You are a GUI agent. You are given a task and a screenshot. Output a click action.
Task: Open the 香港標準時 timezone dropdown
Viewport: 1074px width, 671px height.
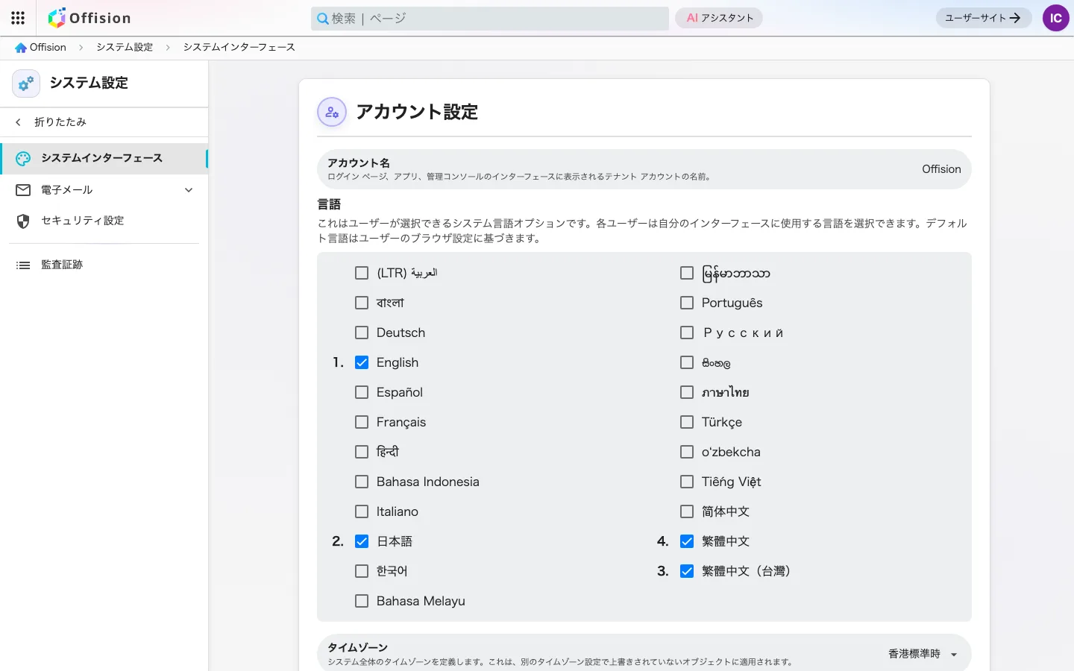923,654
